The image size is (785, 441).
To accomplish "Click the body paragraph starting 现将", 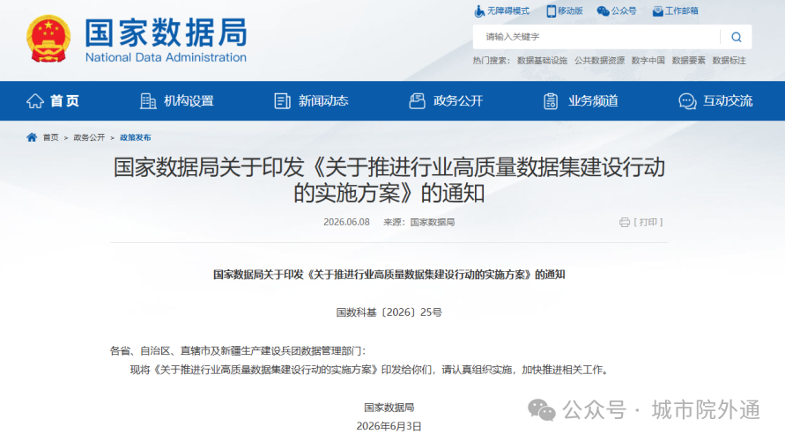I will (369, 370).
